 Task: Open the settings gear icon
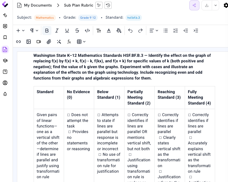coord(226,5)
